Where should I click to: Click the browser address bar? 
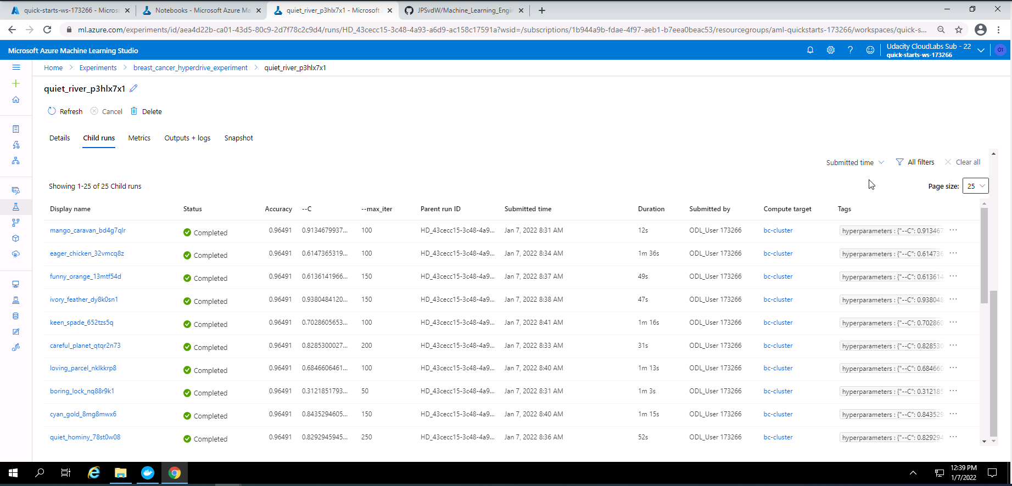(x=502, y=30)
